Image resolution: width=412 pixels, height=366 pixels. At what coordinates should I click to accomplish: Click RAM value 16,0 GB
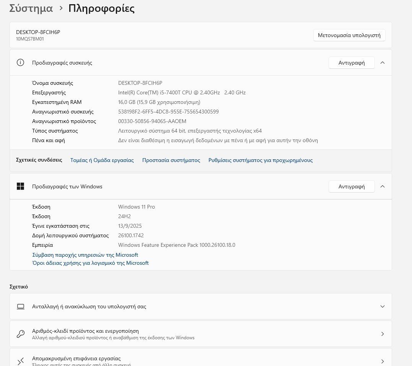click(x=159, y=102)
